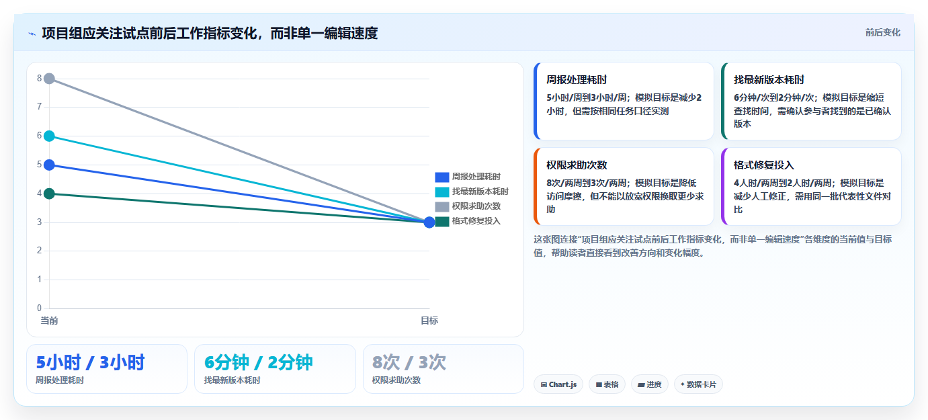Image resolution: width=928 pixels, height=420 pixels.
Task: Click the cyan 找最新版本耗时 data point at 6
Action: click(x=49, y=136)
